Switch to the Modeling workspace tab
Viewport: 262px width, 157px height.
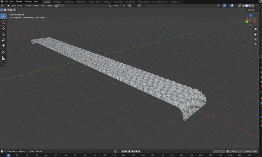tap(57, 2)
